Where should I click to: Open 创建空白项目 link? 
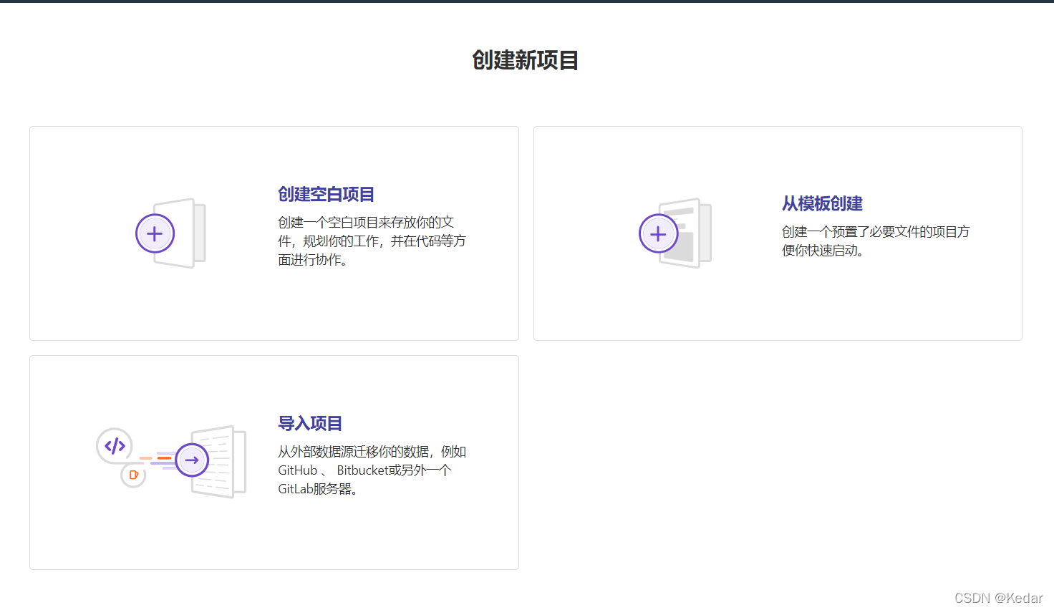[x=324, y=194]
